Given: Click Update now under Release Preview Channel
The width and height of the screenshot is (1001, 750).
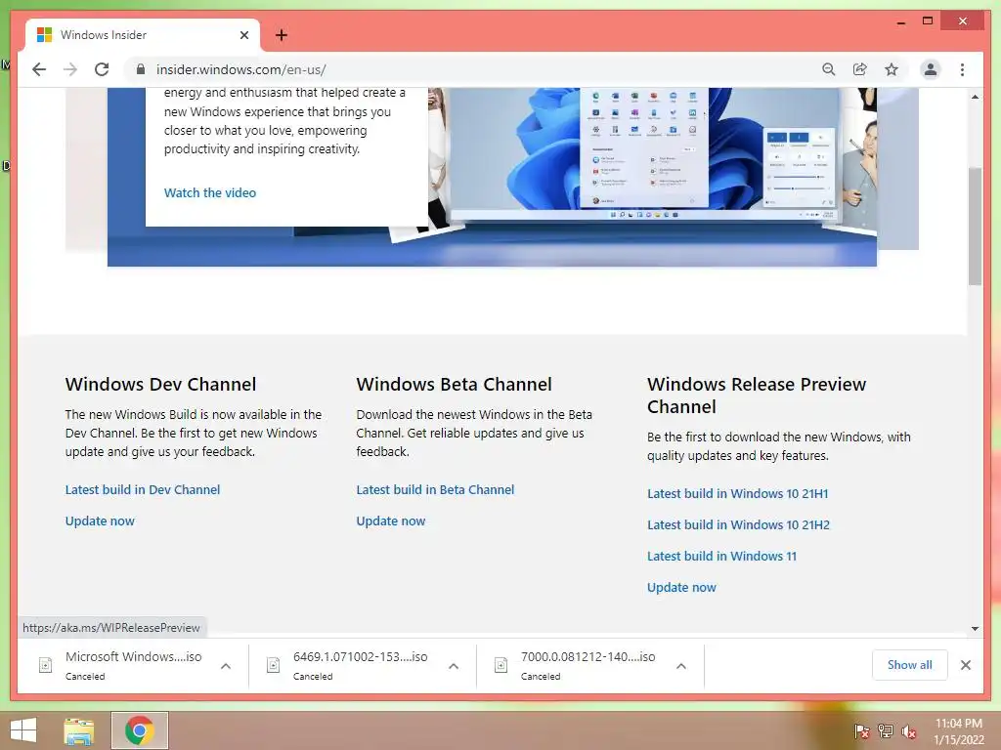Looking at the screenshot, I should pyautogui.click(x=681, y=587).
